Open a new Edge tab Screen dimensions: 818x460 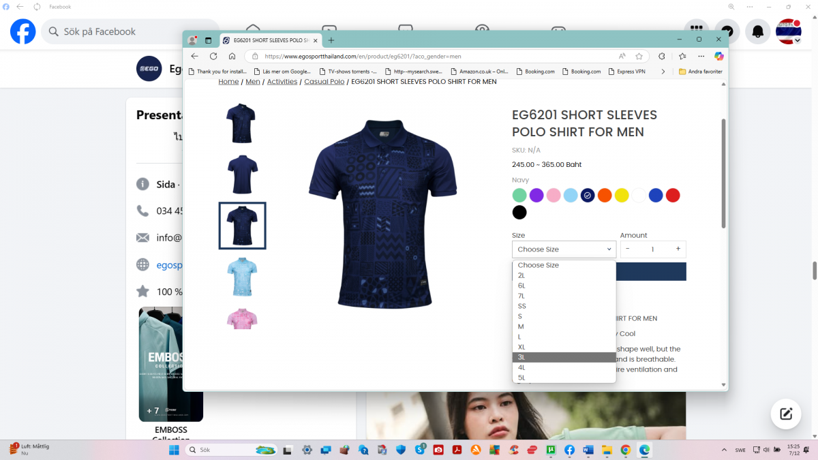pyautogui.click(x=331, y=40)
